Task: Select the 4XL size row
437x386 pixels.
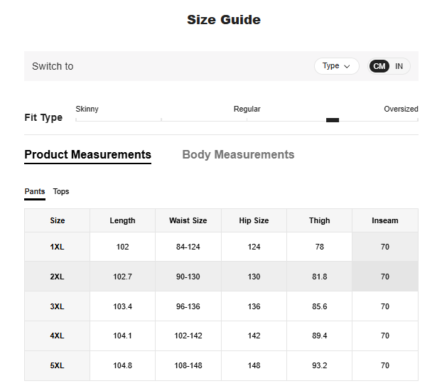Action: pyautogui.click(x=57, y=336)
